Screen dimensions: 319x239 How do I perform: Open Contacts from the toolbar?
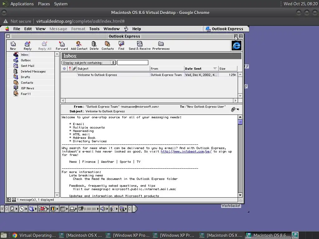click(x=107, y=45)
